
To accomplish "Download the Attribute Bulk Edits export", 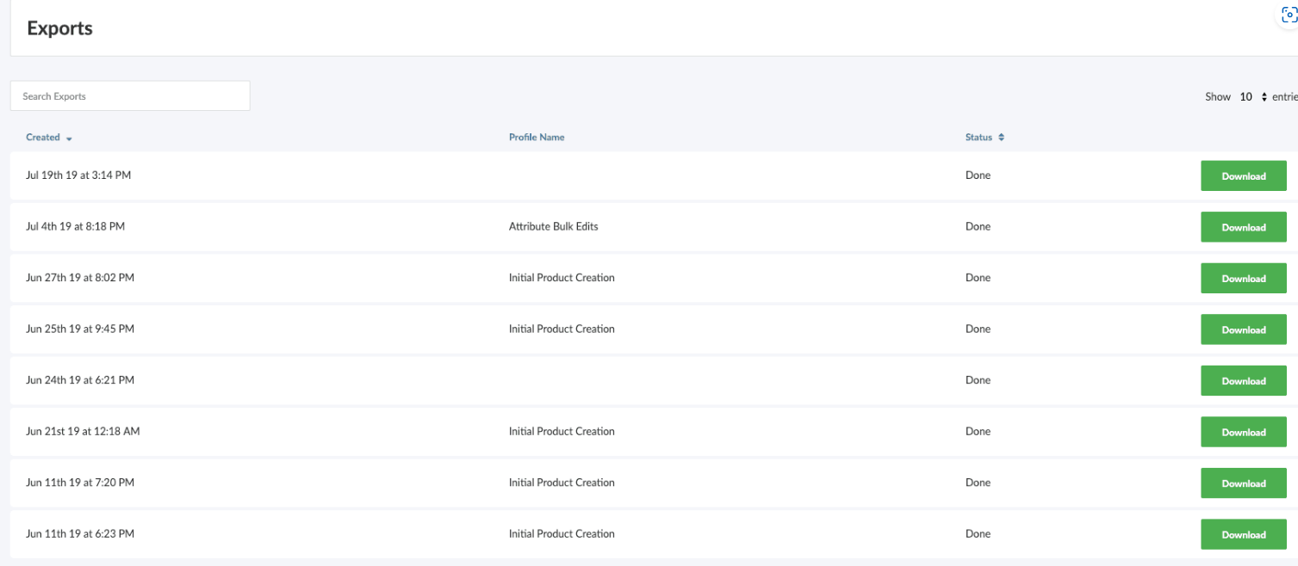I will point(1243,227).
